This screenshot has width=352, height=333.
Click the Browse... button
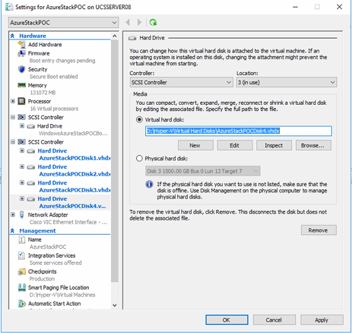tap(316, 146)
